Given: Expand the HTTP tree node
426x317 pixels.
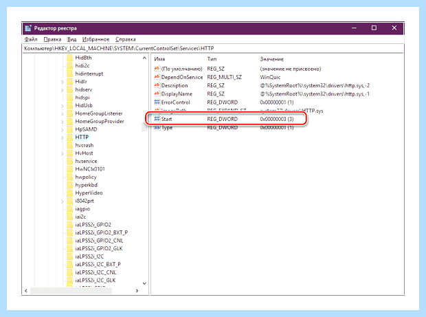Looking at the screenshot, I should [x=63, y=138].
